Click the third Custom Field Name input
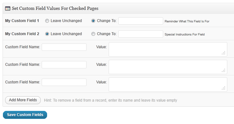The width and height of the screenshot is (234, 124). (64, 82)
